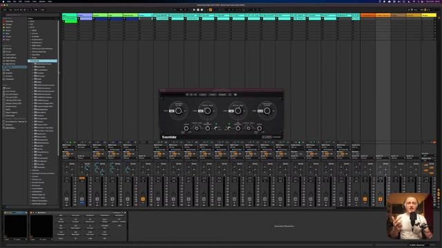Select Samples in browser categories
The image size is (442, 248).
[x=9, y=73]
